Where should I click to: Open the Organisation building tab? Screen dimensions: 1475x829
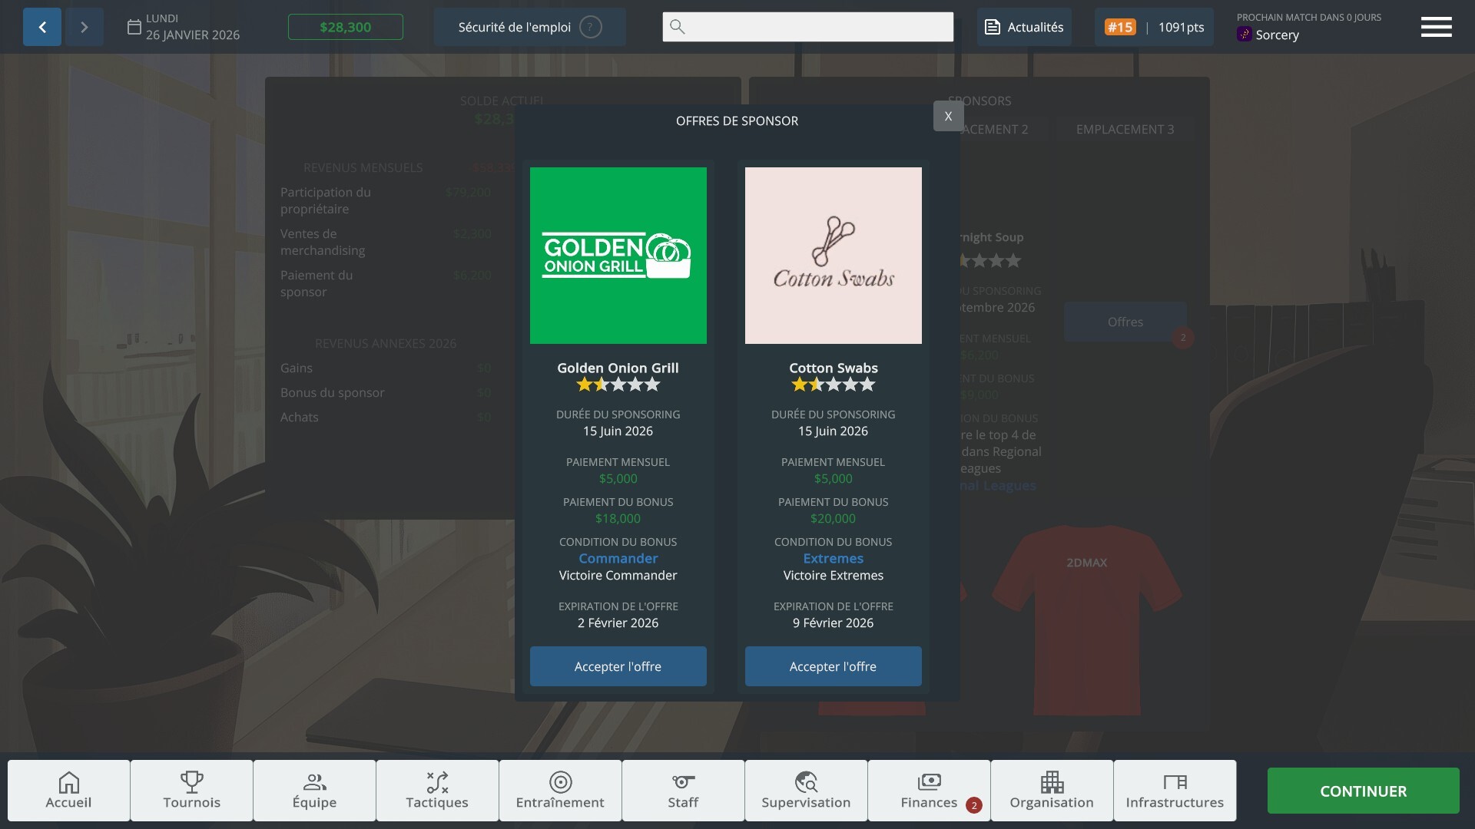(x=1052, y=791)
